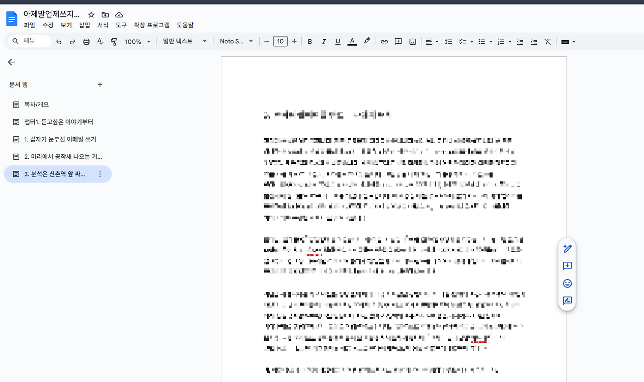
Task: Open the text color picker
Action: [x=352, y=42]
